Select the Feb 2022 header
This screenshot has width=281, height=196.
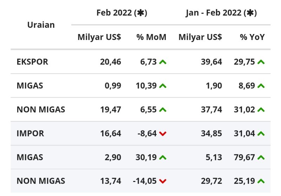point(122,13)
